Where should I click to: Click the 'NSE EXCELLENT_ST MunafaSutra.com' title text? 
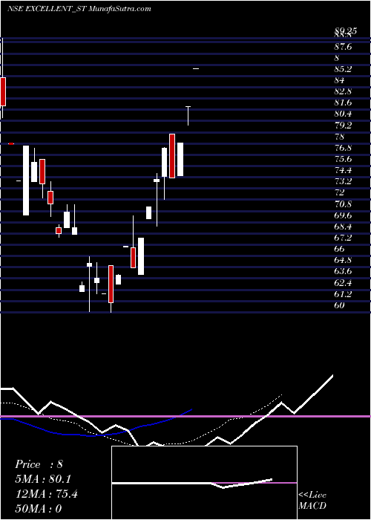[79, 9]
